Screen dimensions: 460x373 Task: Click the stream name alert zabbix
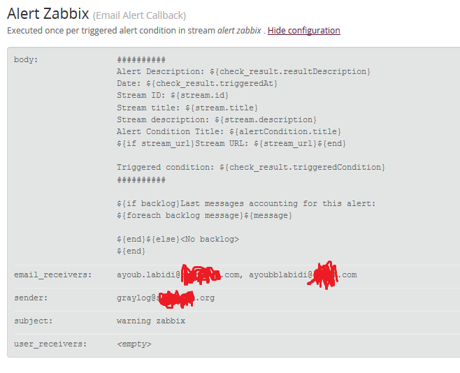[239, 31]
